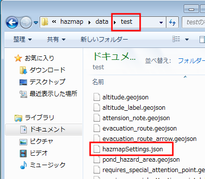The image size is (205, 179).
Task: Click the ドキュメント document icon
Action: coord(23,130)
